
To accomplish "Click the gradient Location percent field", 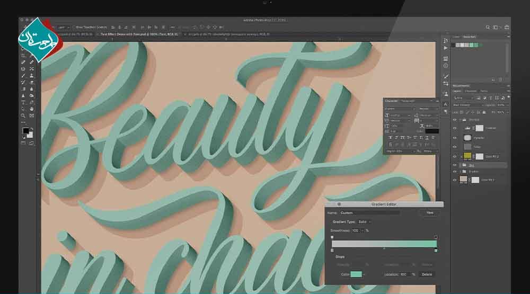I will coord(404,274).
